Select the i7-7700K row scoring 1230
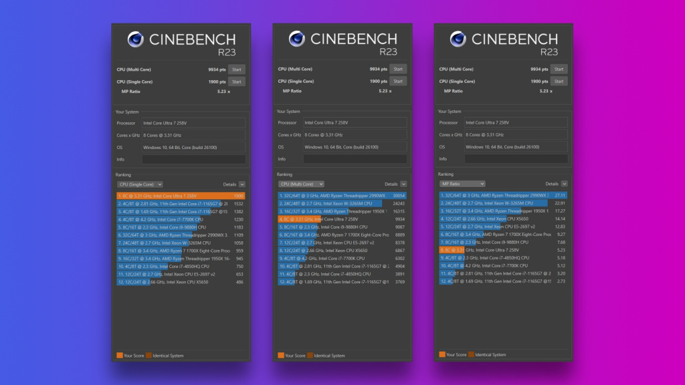Viewport: 685px width, 385px height. point(181,219)
